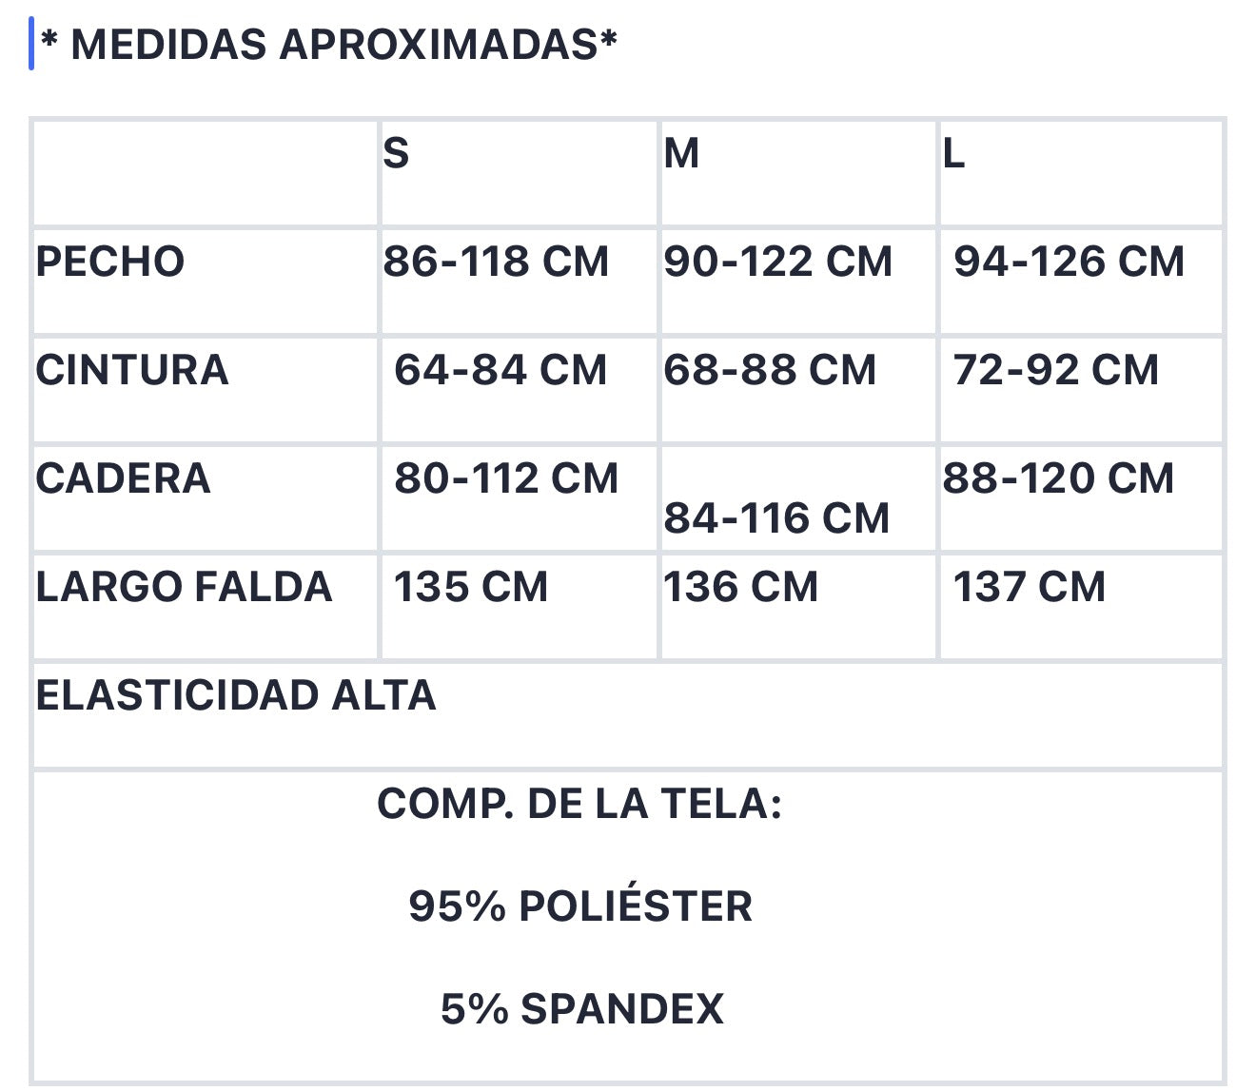Click the 5% SPANDEX text

tap(581, 1009)
